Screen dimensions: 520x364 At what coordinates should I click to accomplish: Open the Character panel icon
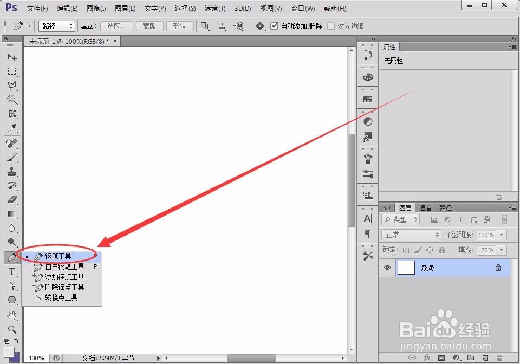coord(368,218)
